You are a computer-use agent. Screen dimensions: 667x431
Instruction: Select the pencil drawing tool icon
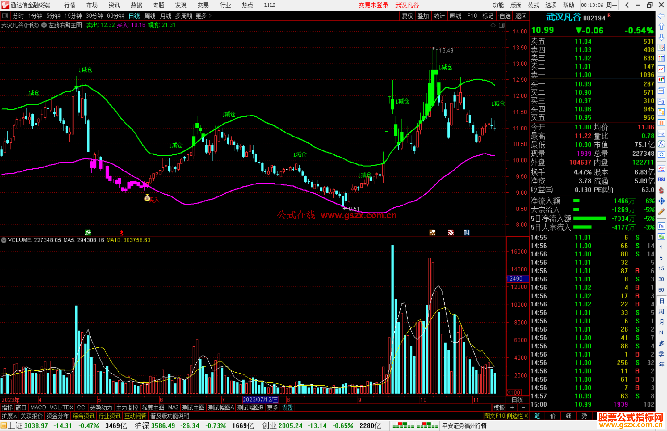(661, 212)
